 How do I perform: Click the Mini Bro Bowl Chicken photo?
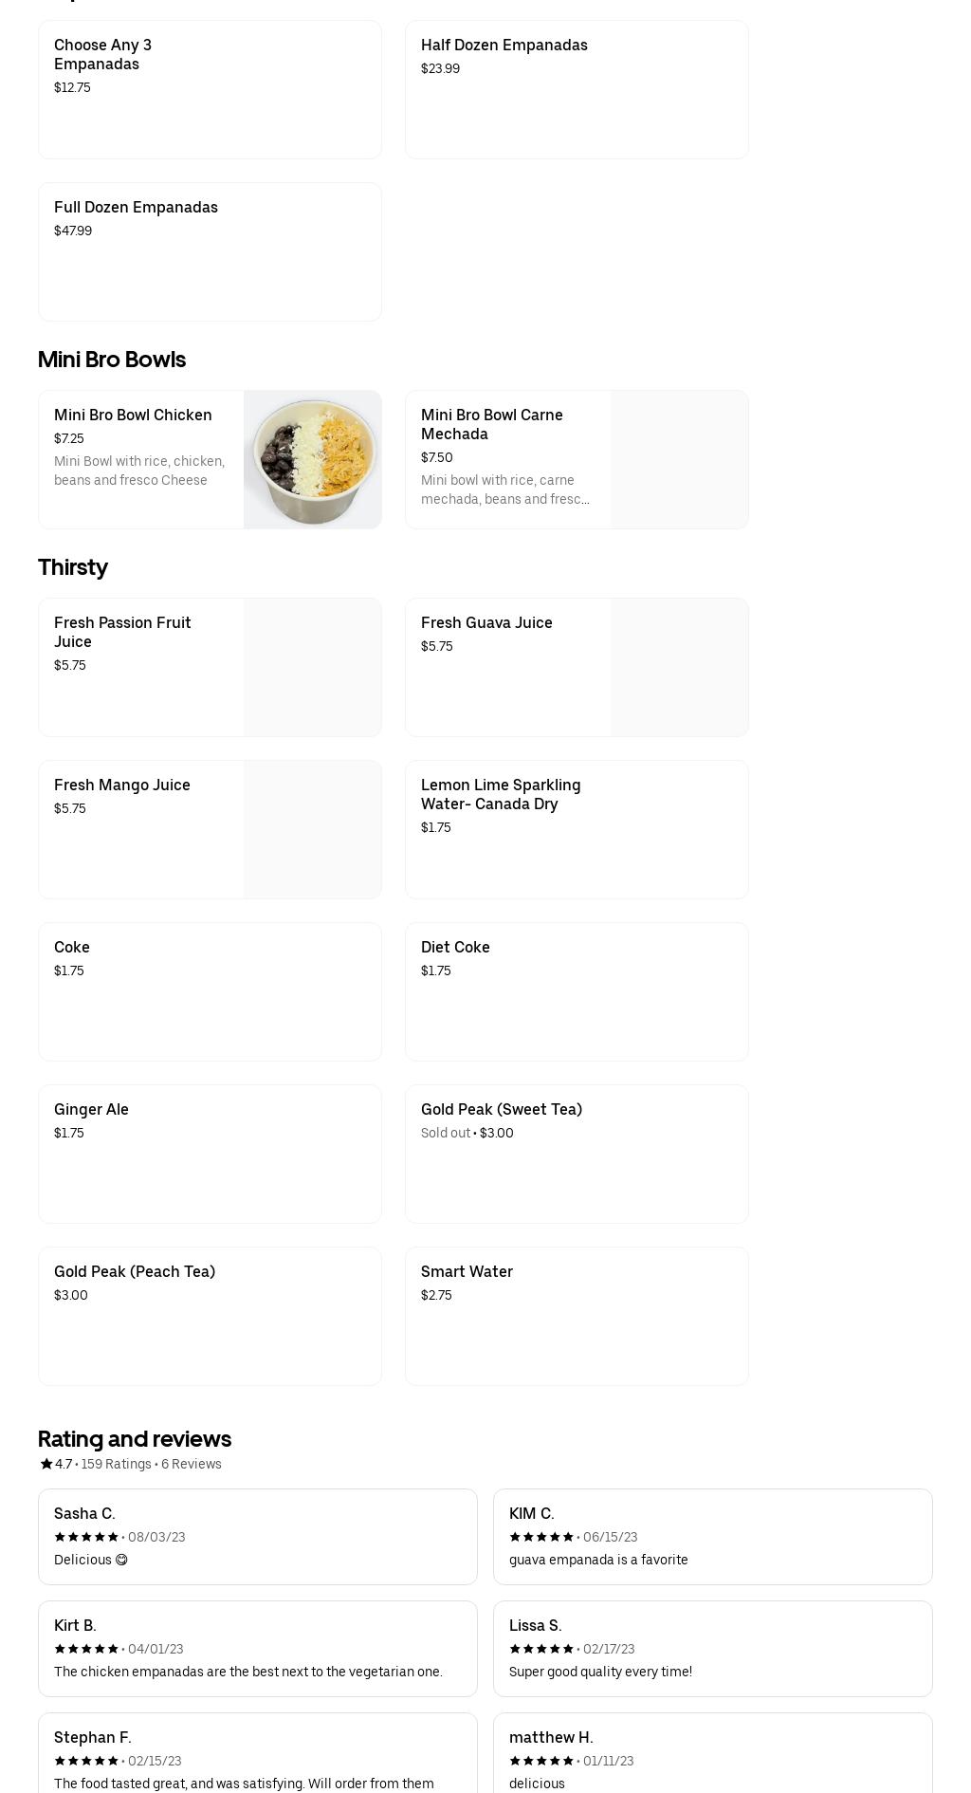coord(312,460)
